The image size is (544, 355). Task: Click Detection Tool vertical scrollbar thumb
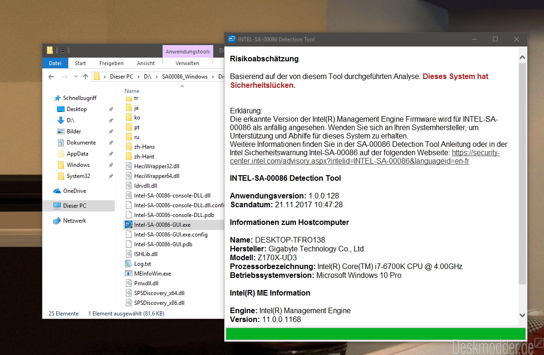coord(522,174)
